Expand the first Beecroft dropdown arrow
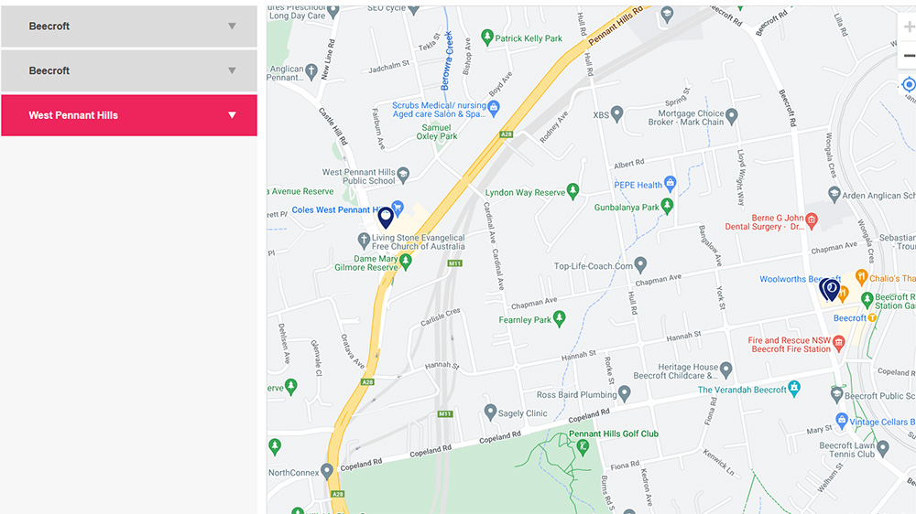The height and width of the screenshot is (514, 916). tap(232, 27)
